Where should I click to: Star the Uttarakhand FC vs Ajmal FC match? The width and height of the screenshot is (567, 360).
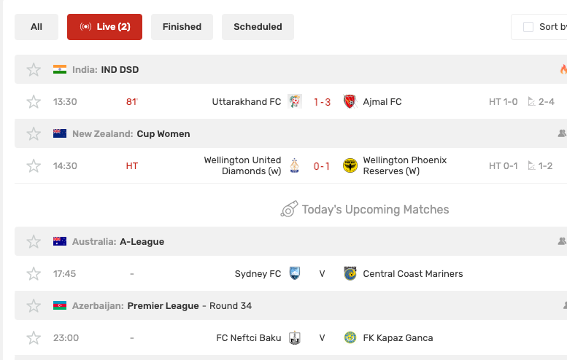point(34,102)
